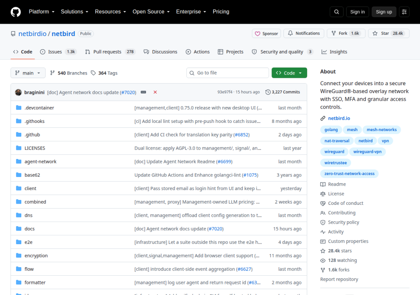Open pull request #7020 link in commit header
This screenshot has height=295, width=420.
pyautogui.click(x=128, y=92)
